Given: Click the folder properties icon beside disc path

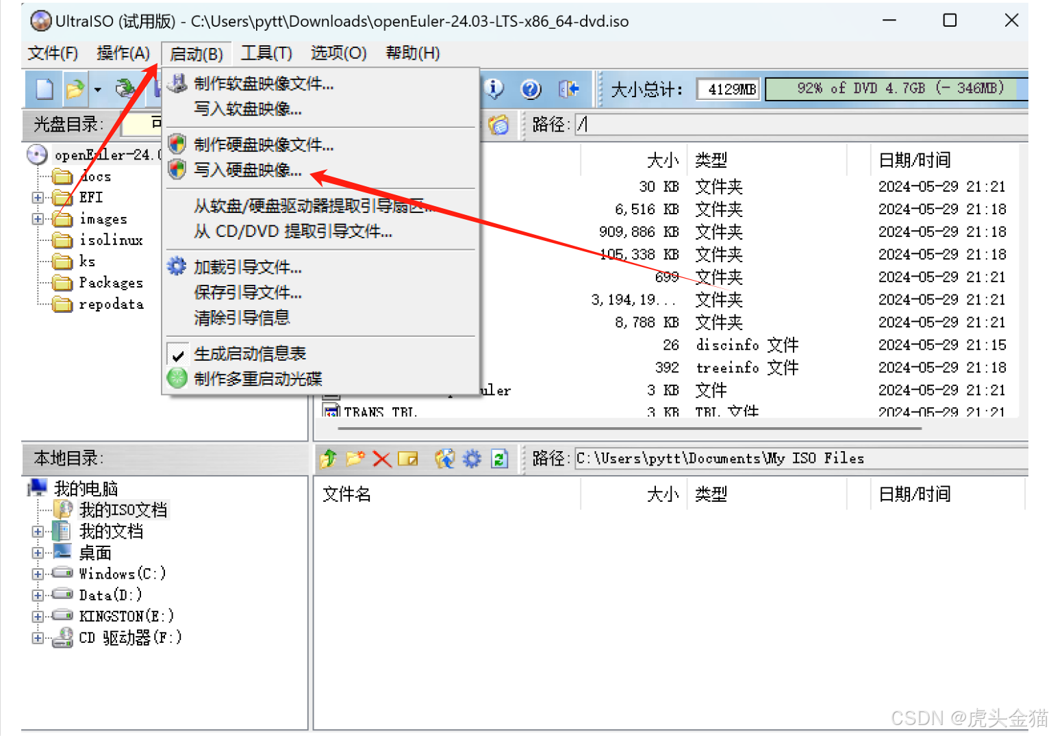Looking at the screenshot, I should click(498, 125).
